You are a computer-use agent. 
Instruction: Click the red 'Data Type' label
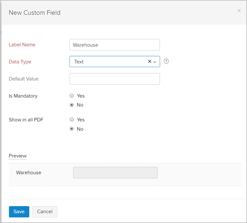point(20,62)
